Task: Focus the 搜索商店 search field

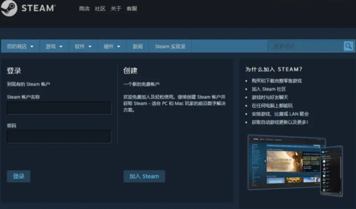Action: tap(305, 46)
